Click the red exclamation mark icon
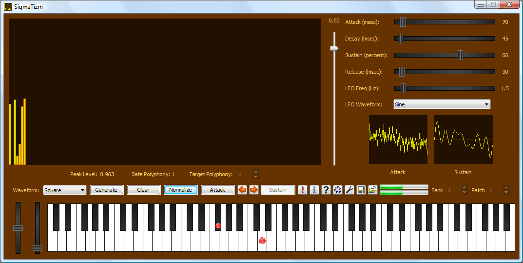This screenshot has width=523, height=263. point(303,190)
